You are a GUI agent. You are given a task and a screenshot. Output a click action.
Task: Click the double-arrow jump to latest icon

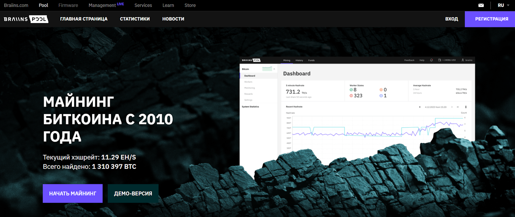coord(458,107)
